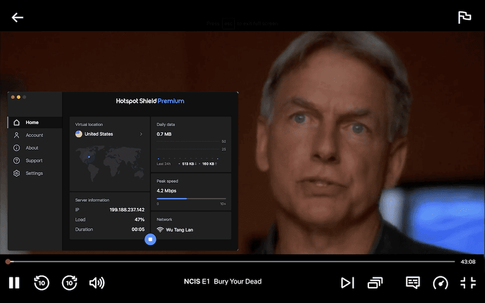Open the episodes list icon
Screen dimensions: 485x303
(375, 283)
